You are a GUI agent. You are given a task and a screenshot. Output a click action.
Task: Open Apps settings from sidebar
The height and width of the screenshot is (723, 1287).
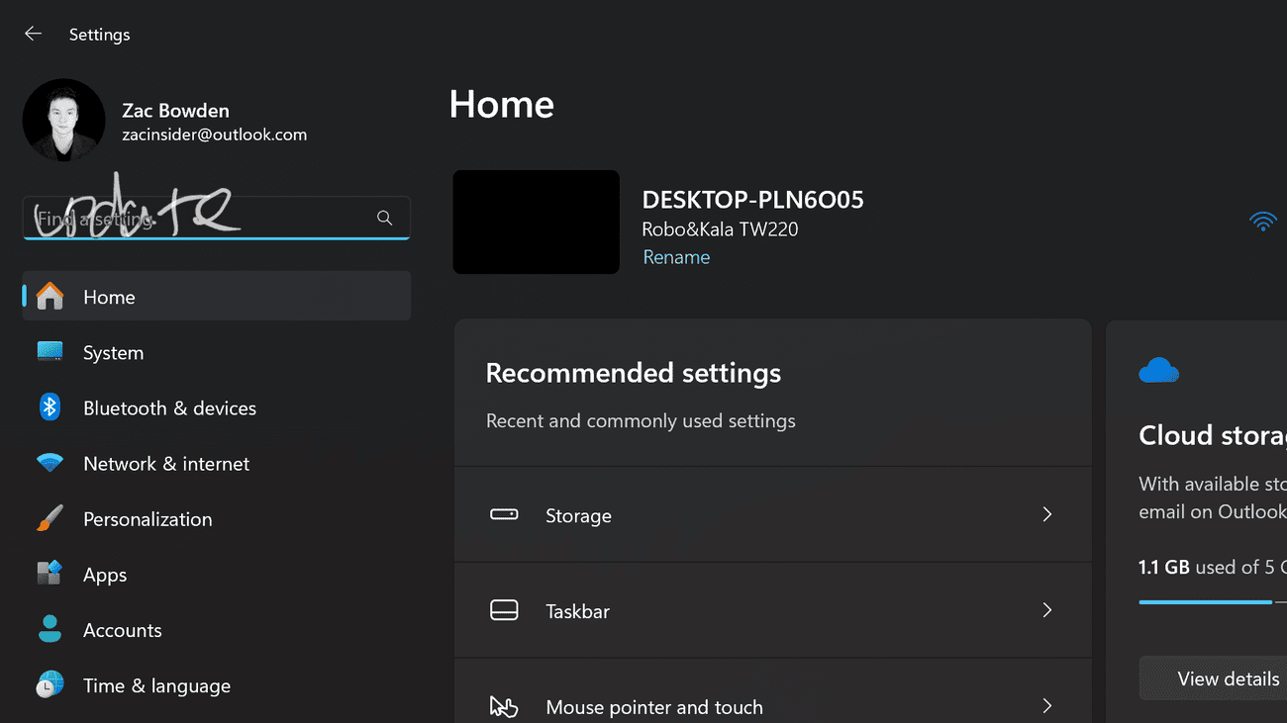coord(49,574)
